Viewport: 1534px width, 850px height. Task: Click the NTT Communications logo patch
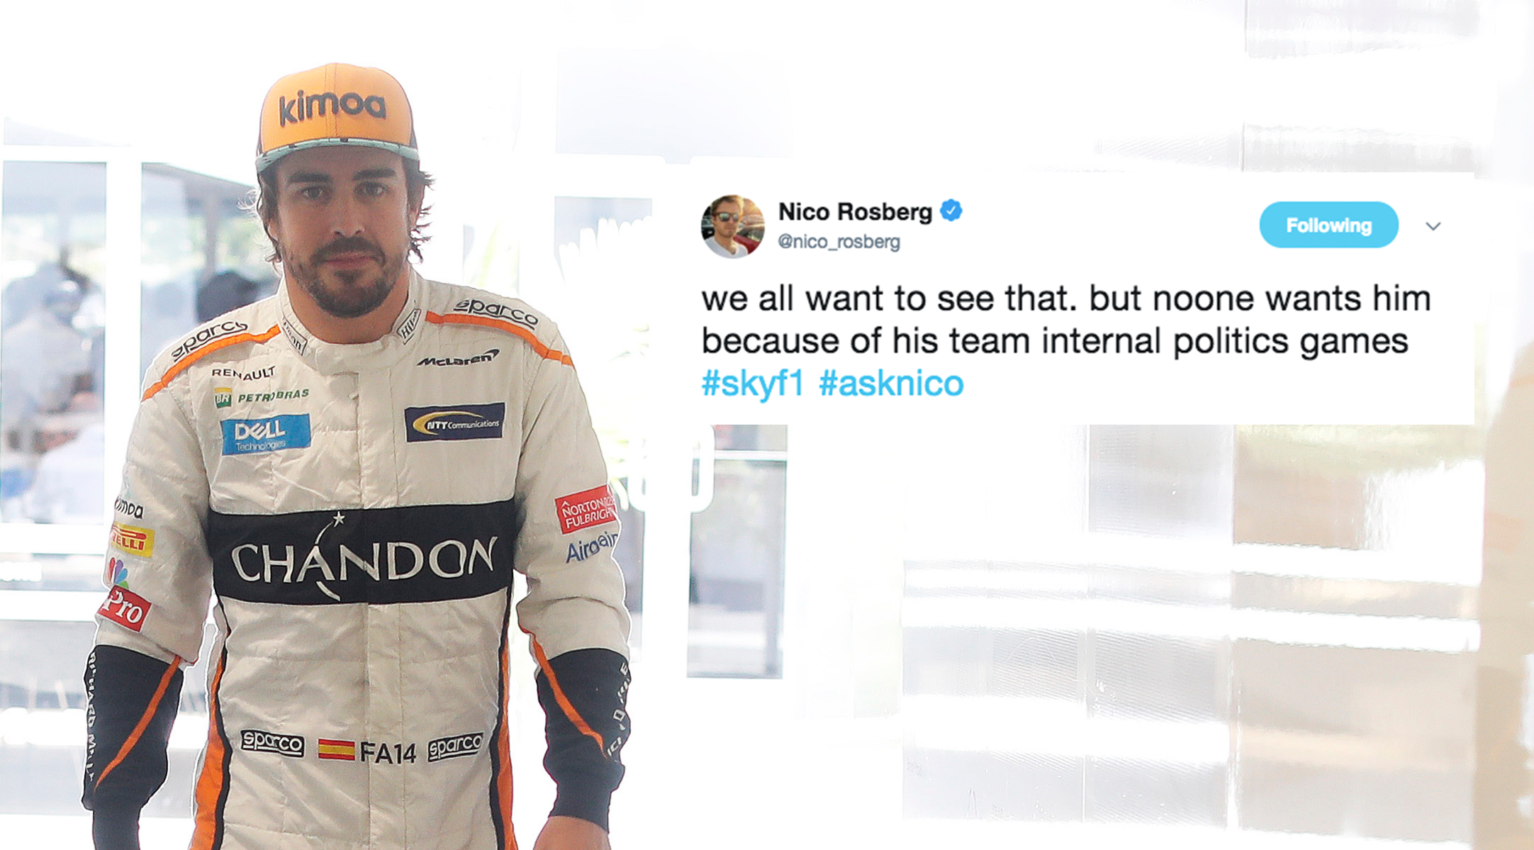pos(454,422)
